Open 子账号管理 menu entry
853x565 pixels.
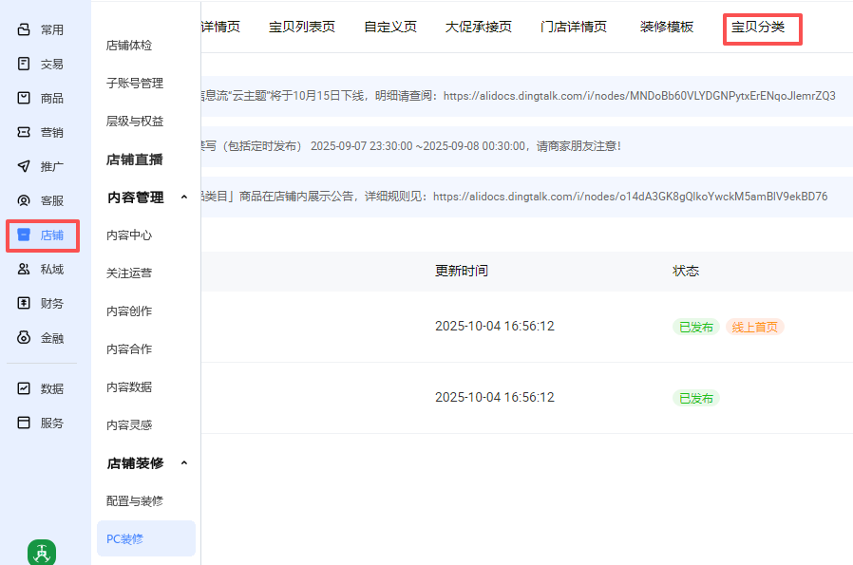pos(135,84)
